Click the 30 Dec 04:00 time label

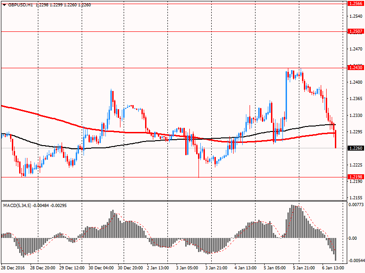[101, 268]
